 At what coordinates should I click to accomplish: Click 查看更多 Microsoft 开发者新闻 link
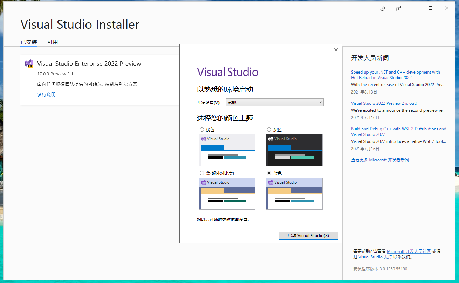click(x=382, y=160)
